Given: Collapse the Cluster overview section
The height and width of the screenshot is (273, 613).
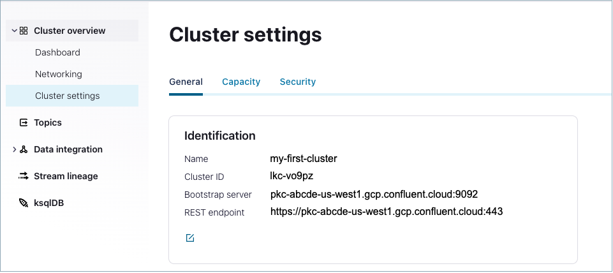Looking at the screenshot, I should tap(14, 31).
